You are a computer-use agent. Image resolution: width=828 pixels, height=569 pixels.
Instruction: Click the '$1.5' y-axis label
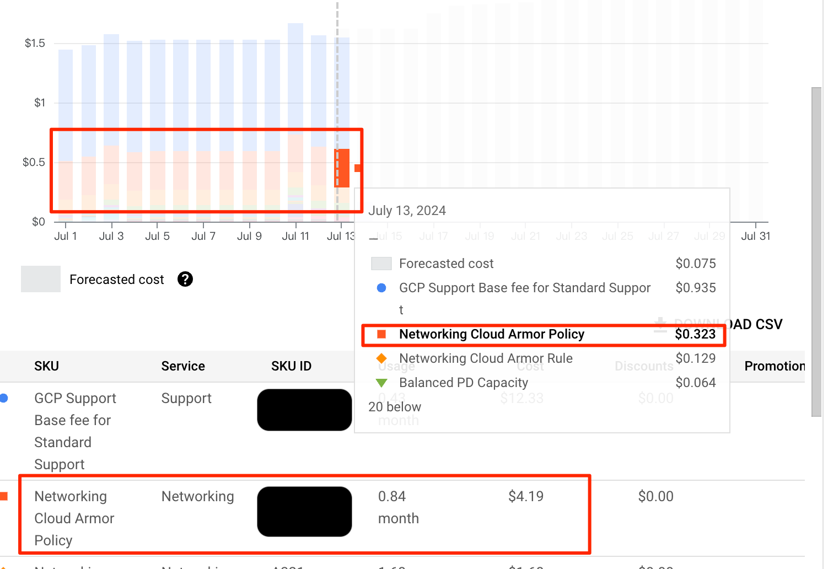(x=35, y=43)
